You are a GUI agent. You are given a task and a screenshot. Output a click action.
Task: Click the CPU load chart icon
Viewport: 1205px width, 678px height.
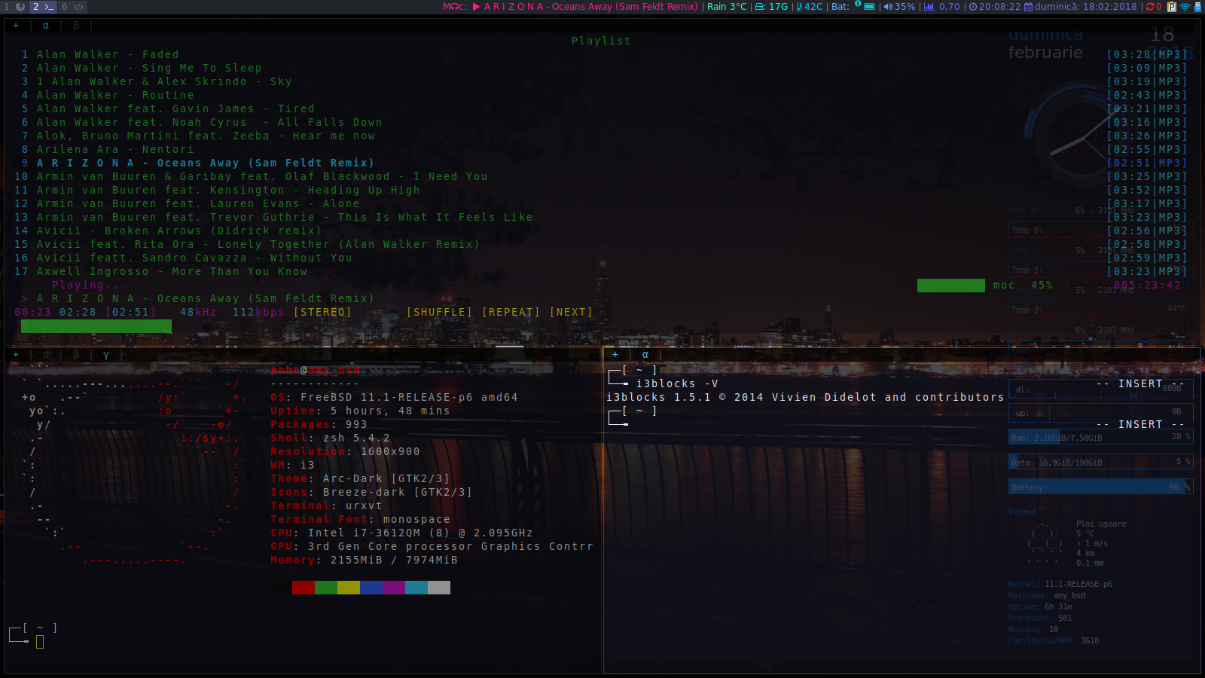[929, 7]
